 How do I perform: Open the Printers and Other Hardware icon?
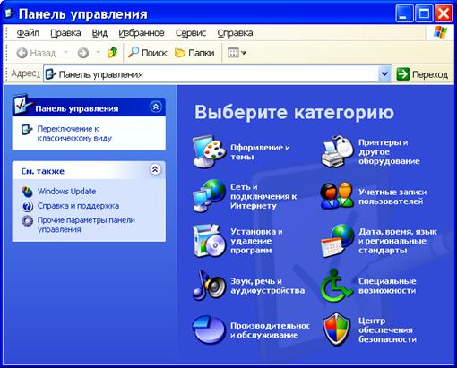click(337, 151)
